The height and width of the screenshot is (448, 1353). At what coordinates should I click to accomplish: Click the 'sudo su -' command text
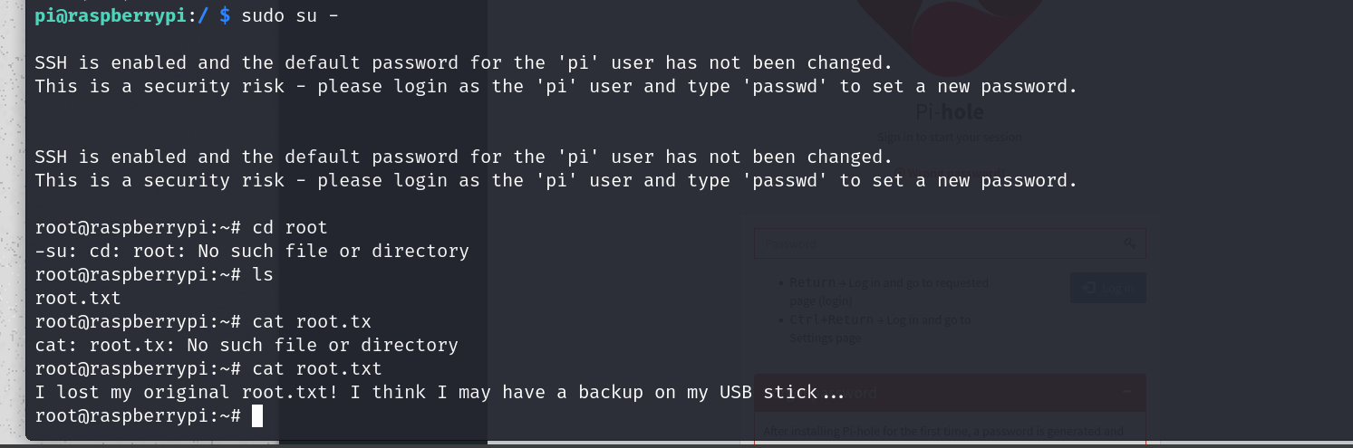point(290,16)
